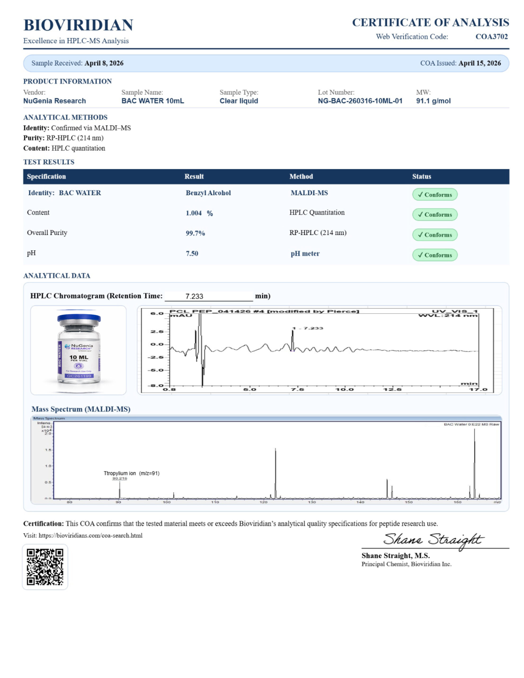The width and height of the screenshot is (524, 678).
Task: Open the bioviridians.com coa-search link
Action: click(90, 535)
